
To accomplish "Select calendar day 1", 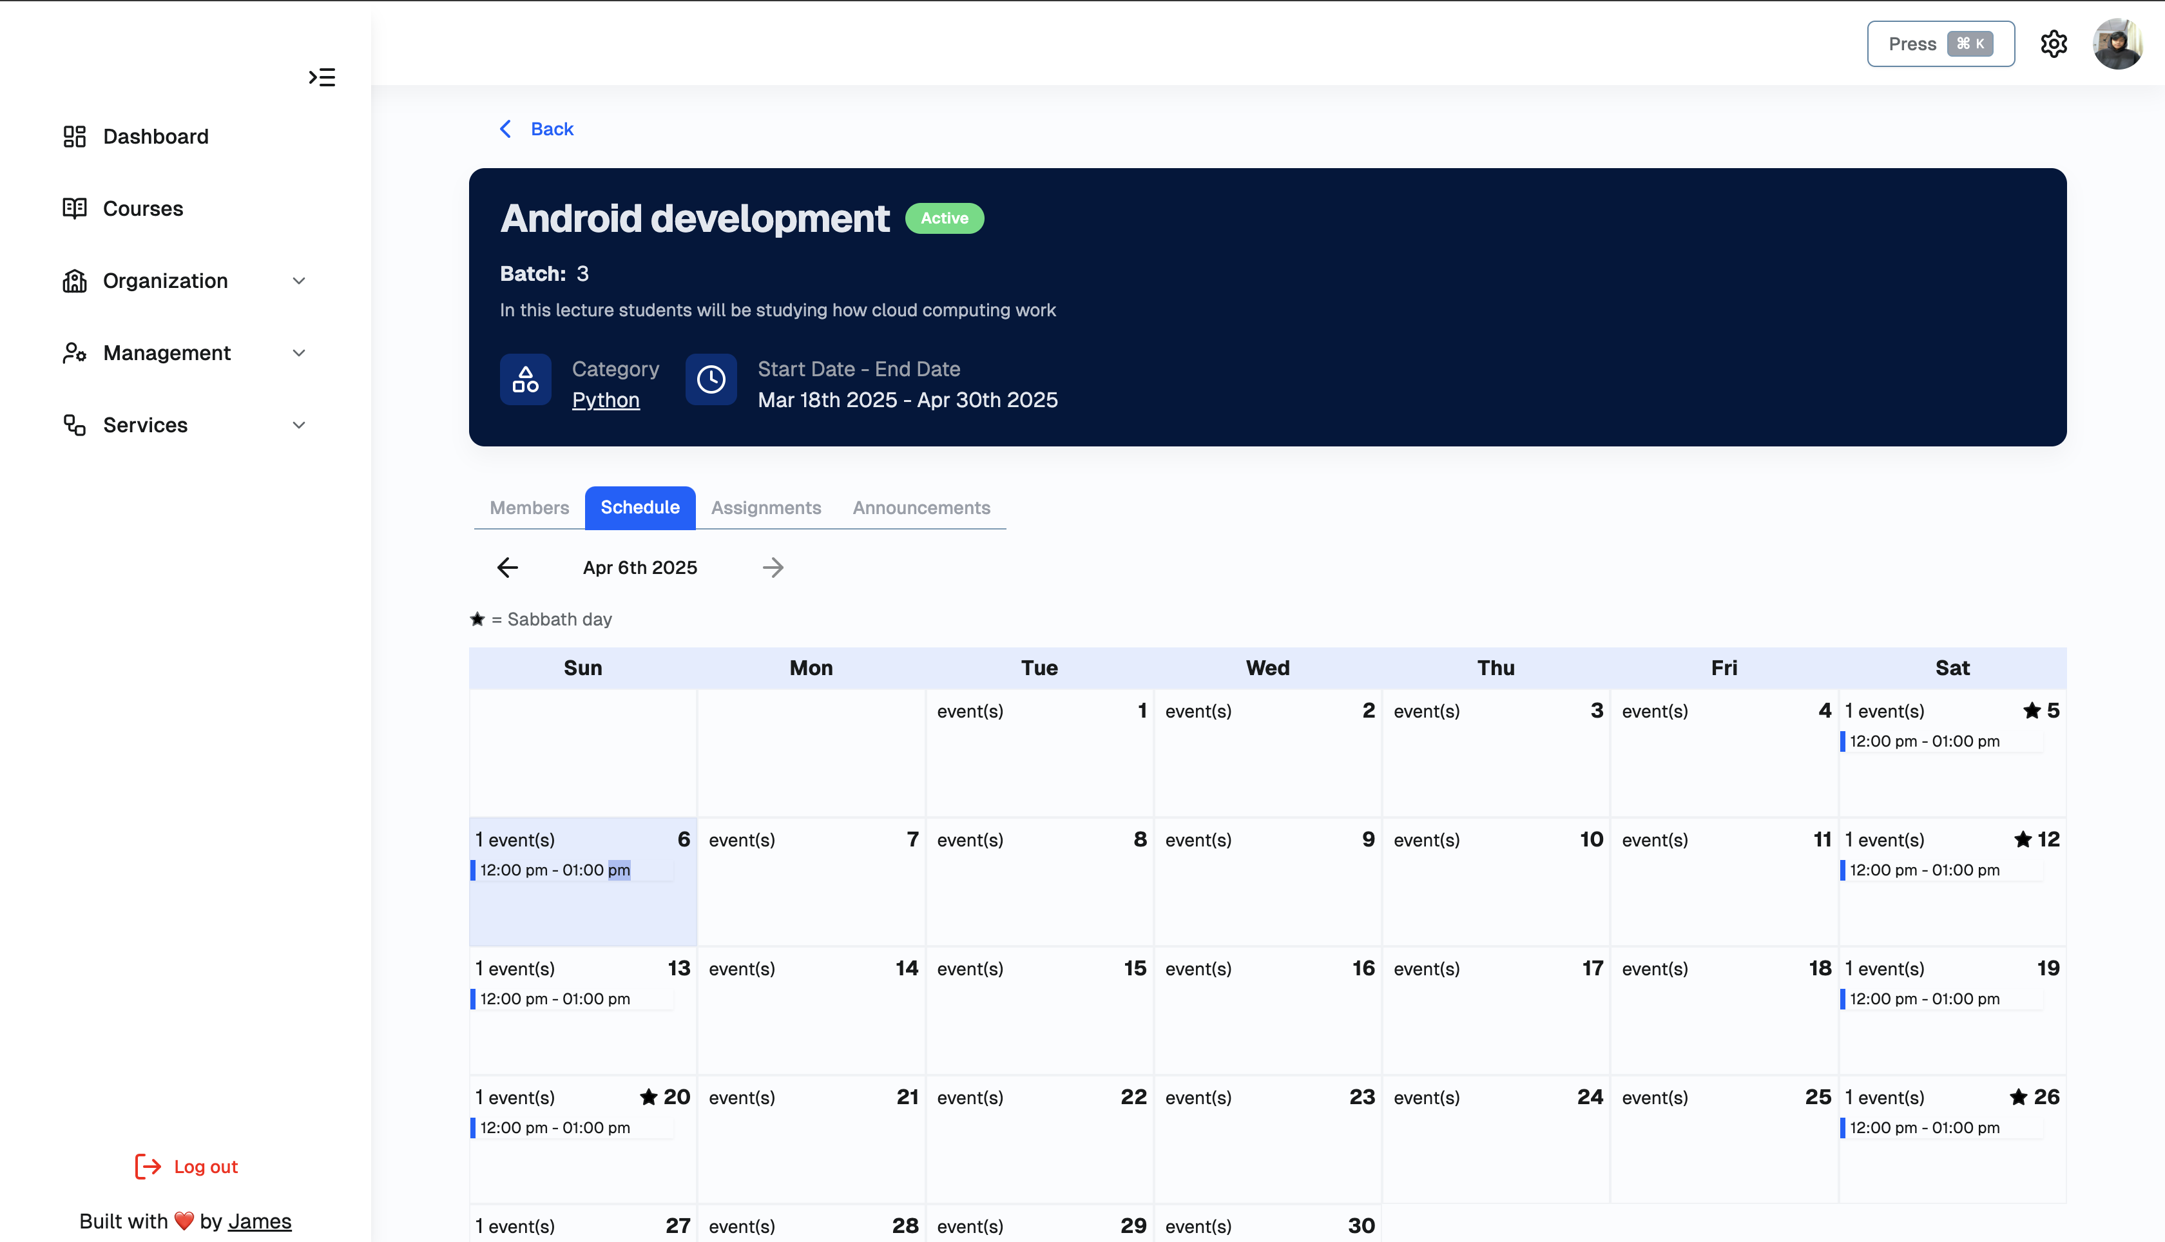I will [1039, 753].
